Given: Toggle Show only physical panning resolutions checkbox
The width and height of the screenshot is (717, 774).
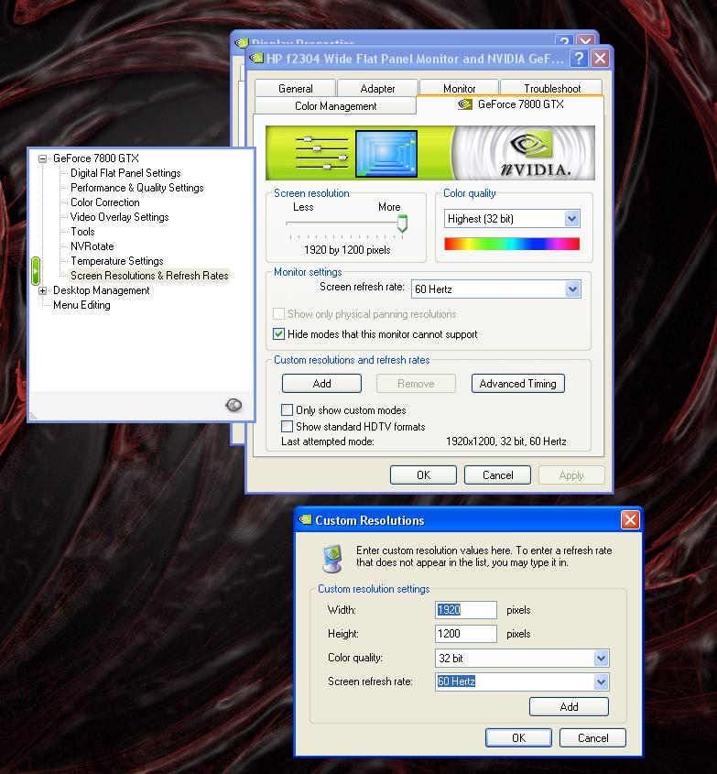Looking at the screenshot, I should (x=278, y=314).
